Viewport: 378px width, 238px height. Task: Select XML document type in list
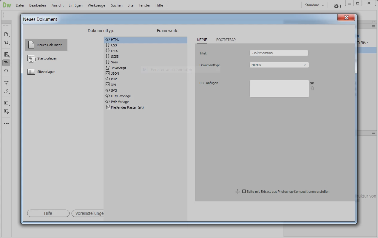click(x=146, y=85)
